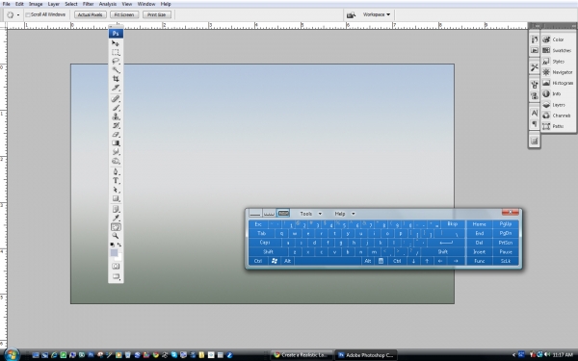Select the Quick Selection tool
The image size is (578, 361).
point(116,70)
